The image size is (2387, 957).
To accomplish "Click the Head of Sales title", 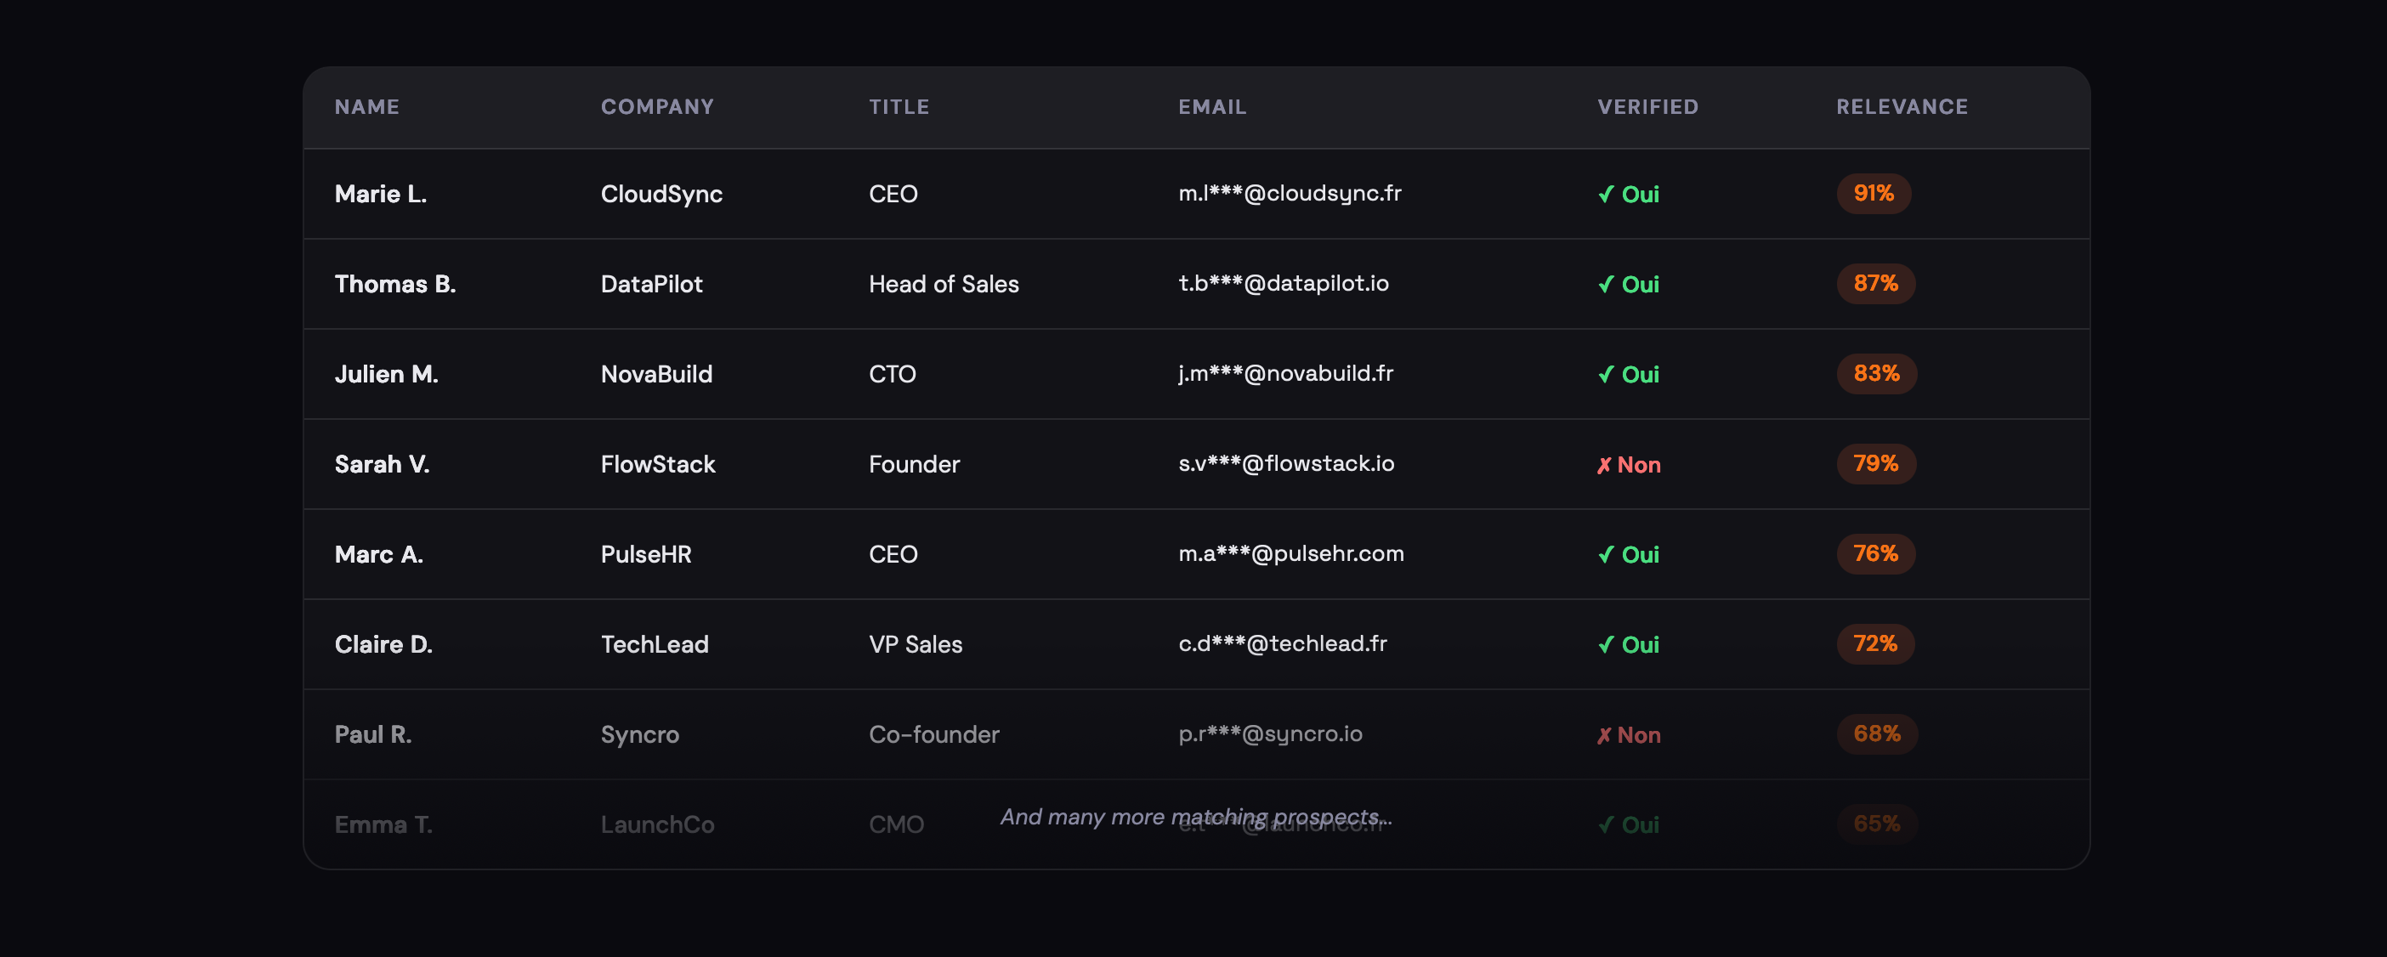I will click(944, 284).
